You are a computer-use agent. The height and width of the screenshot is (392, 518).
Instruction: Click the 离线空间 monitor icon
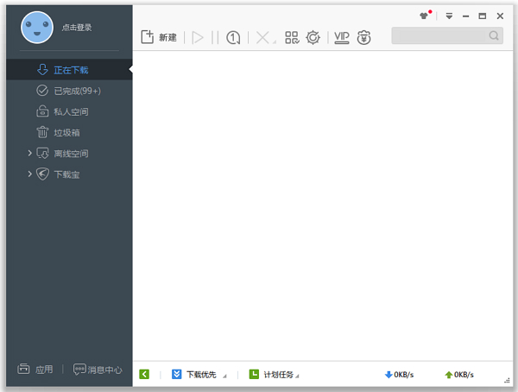click(42, 153)
